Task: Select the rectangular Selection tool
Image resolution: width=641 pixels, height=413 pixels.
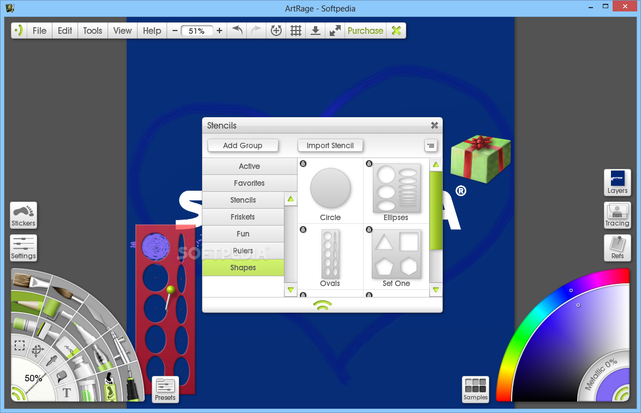Action: [20, 345]
